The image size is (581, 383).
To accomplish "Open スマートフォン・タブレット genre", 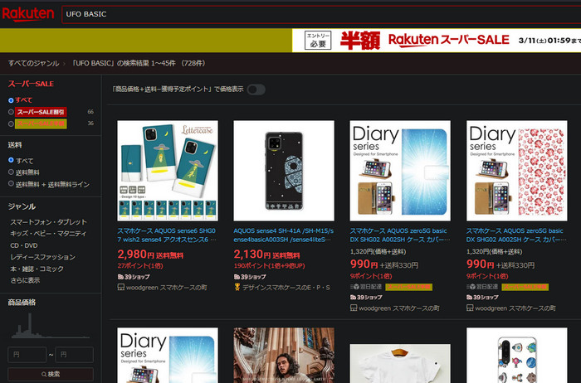I will point(48,222).
